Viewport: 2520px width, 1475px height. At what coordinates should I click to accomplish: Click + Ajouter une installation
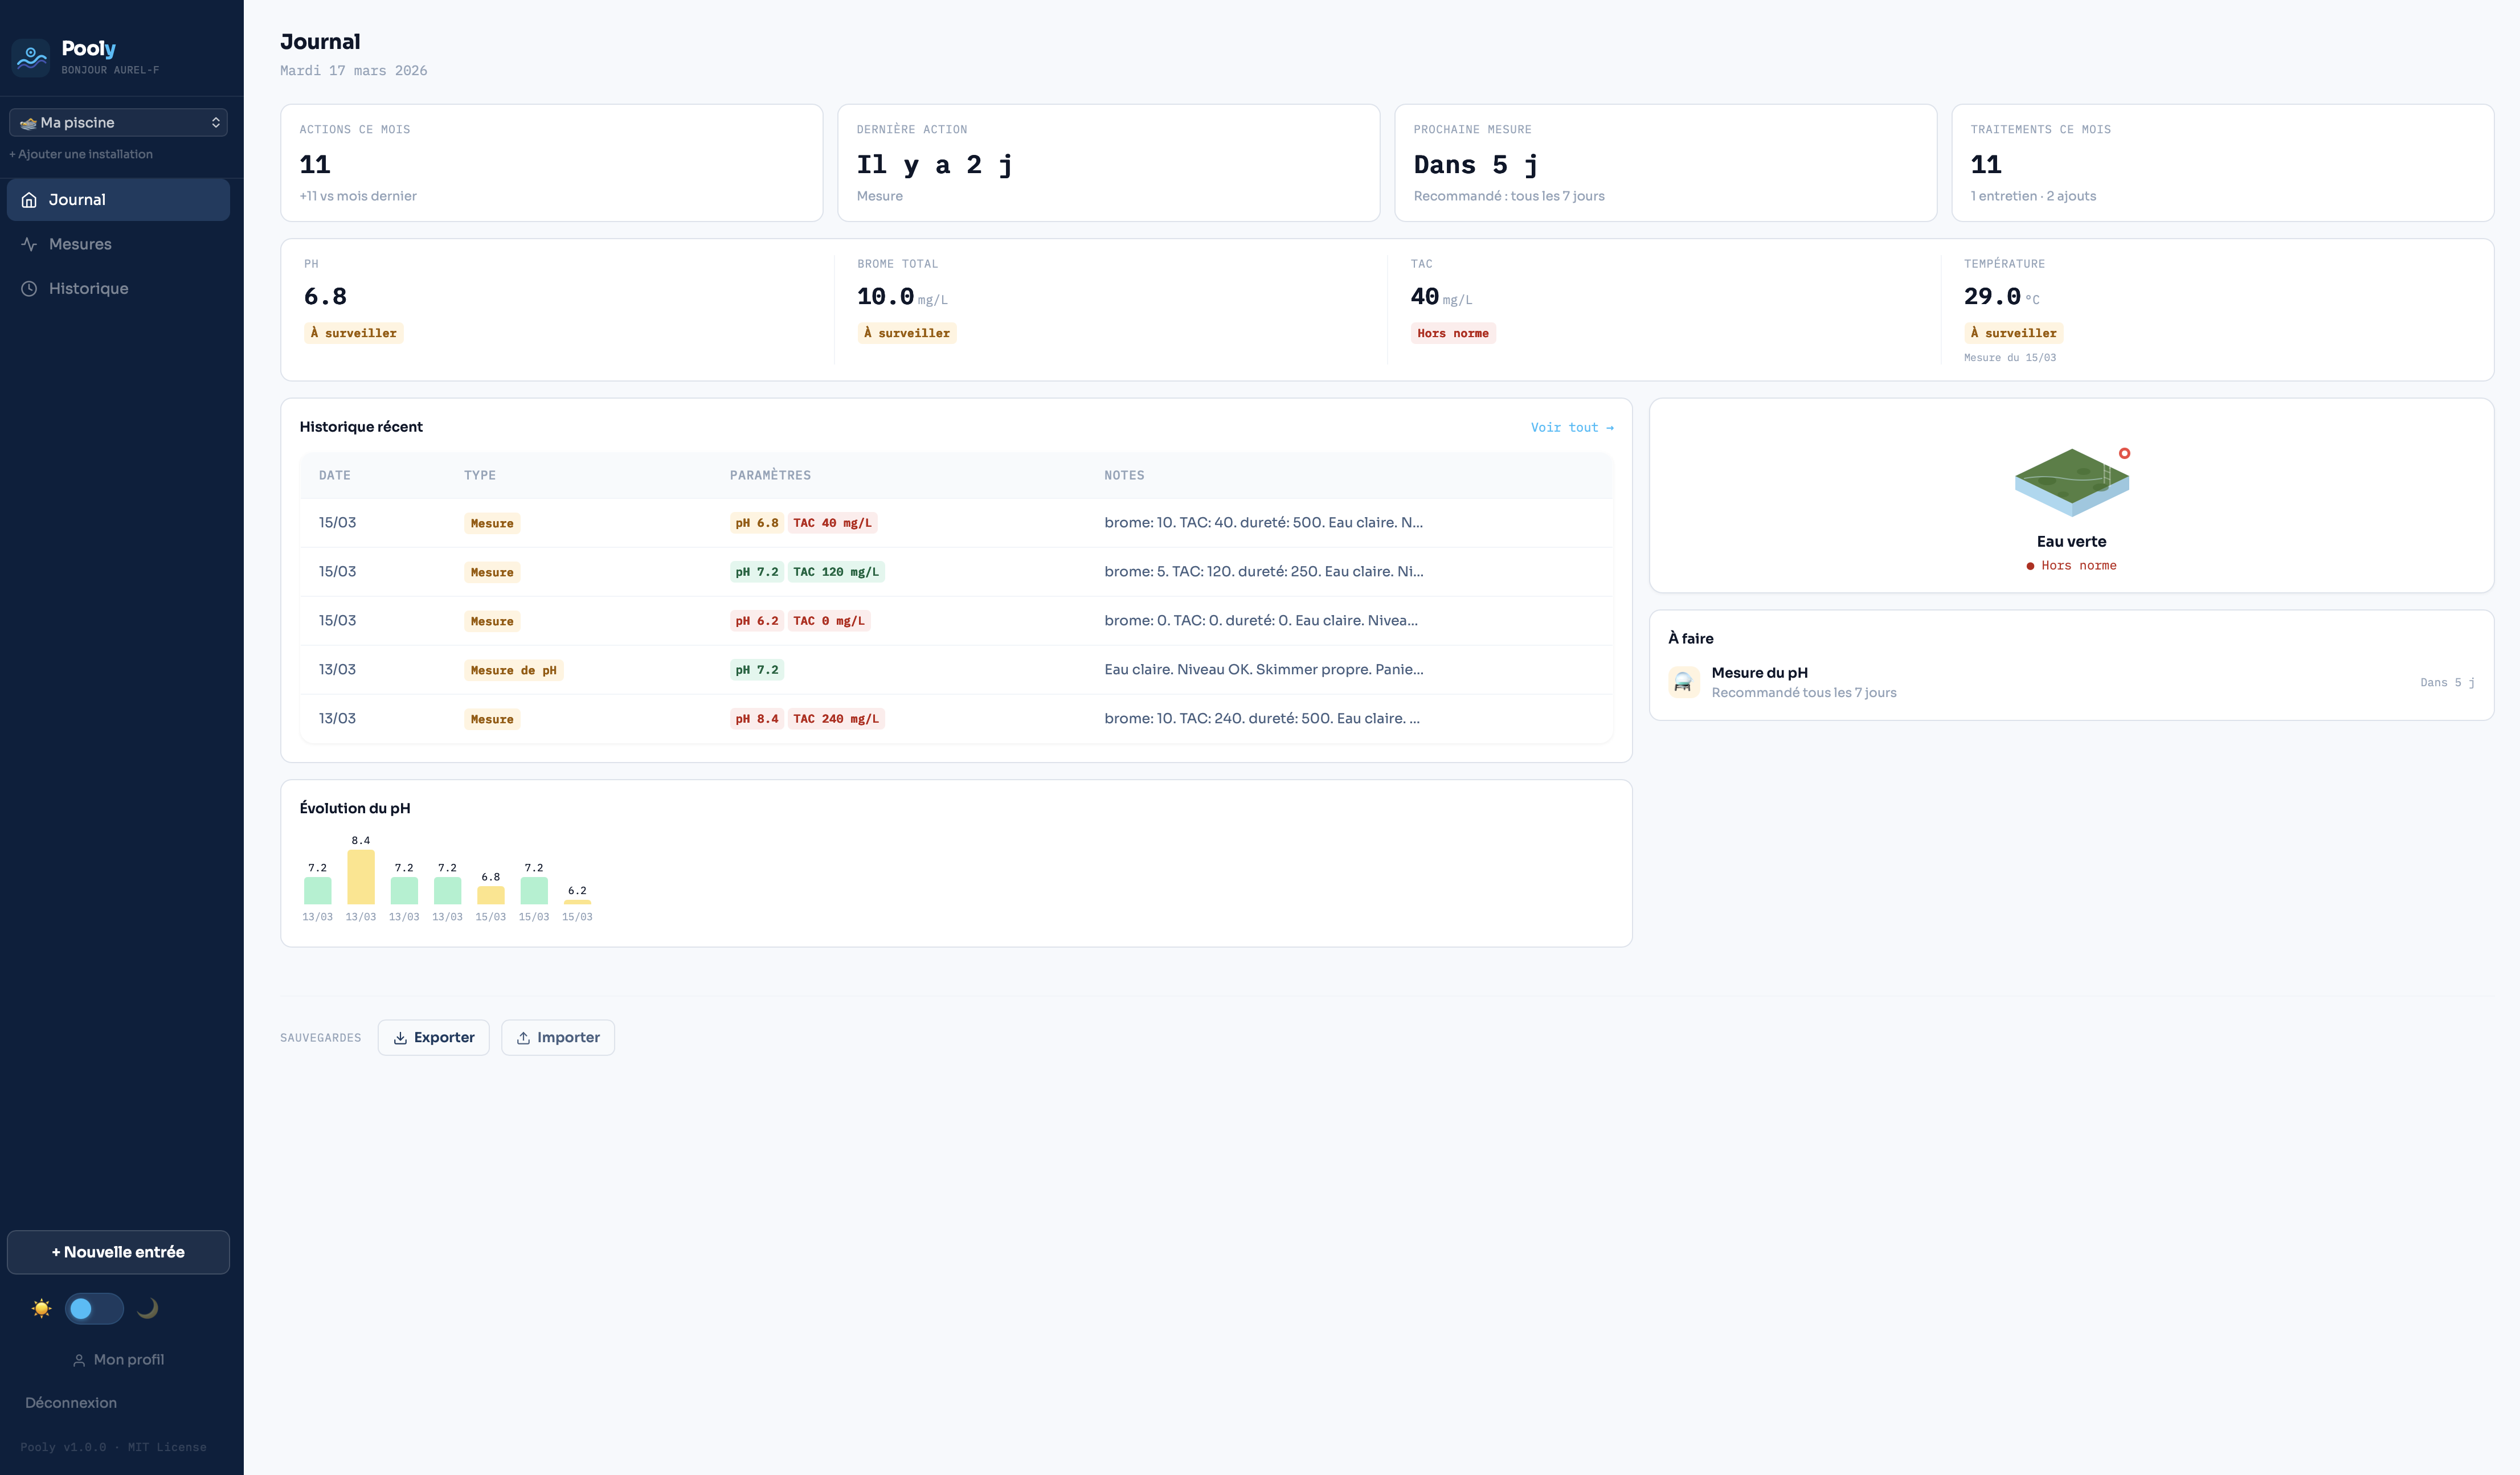pos(81,154)
